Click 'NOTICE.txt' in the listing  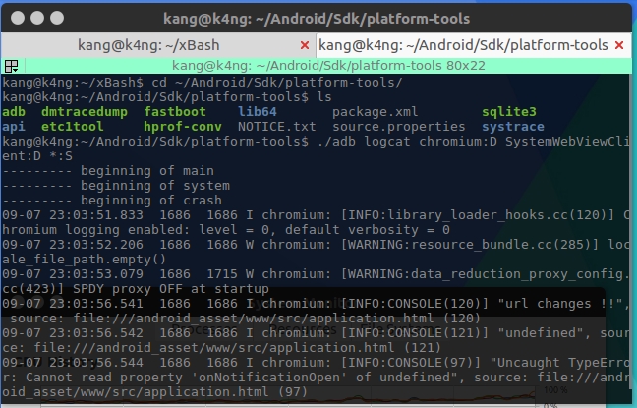click(276, 127)
